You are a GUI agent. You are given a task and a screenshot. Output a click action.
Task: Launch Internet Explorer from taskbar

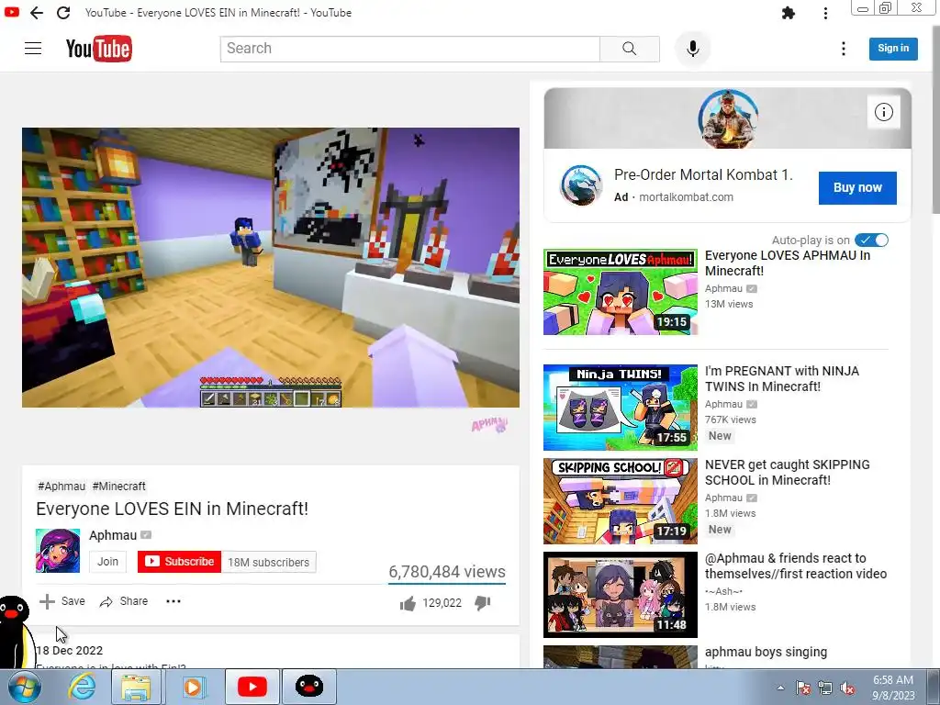81,687
